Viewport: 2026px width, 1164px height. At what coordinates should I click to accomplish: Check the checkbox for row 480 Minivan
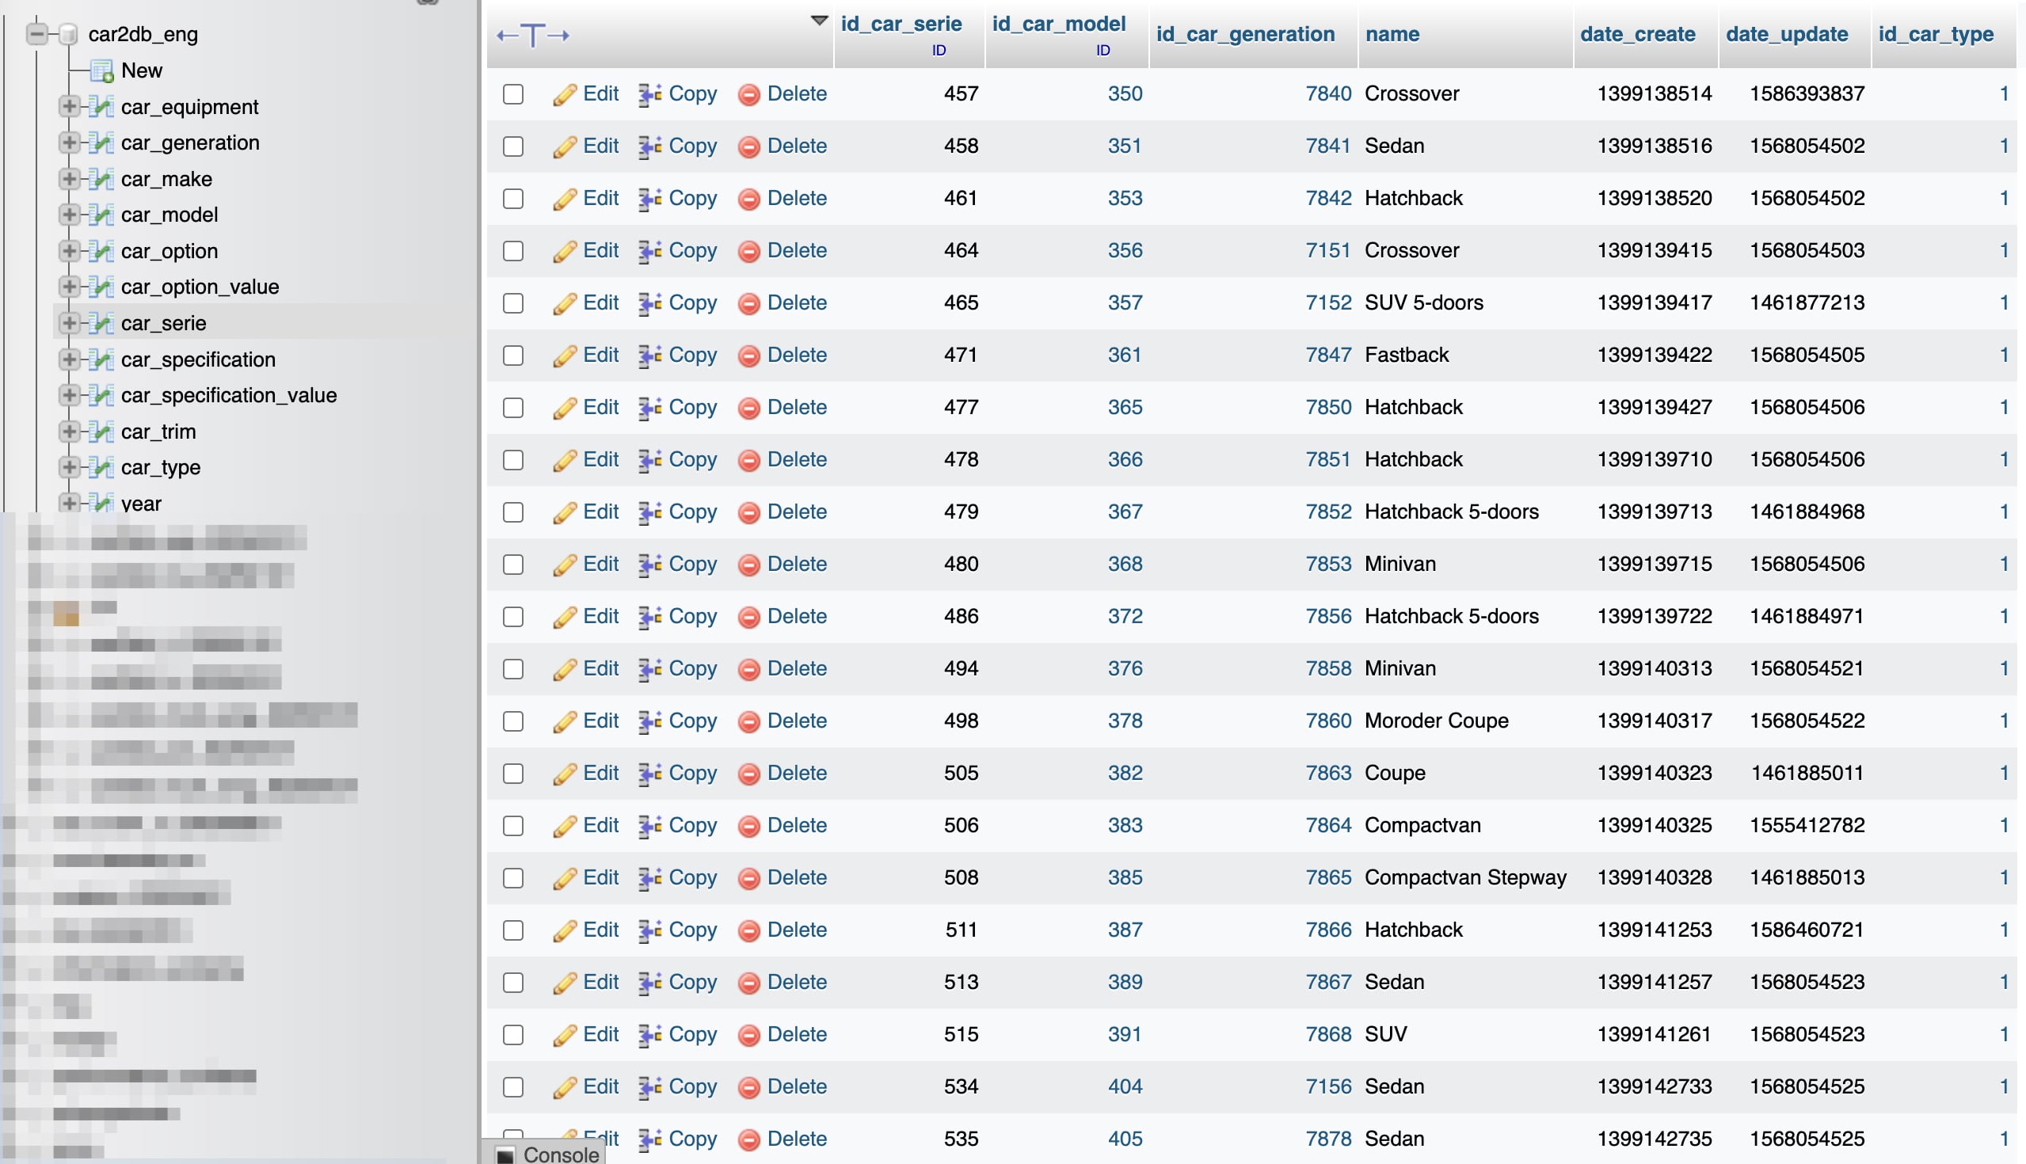tap(512, 565)
